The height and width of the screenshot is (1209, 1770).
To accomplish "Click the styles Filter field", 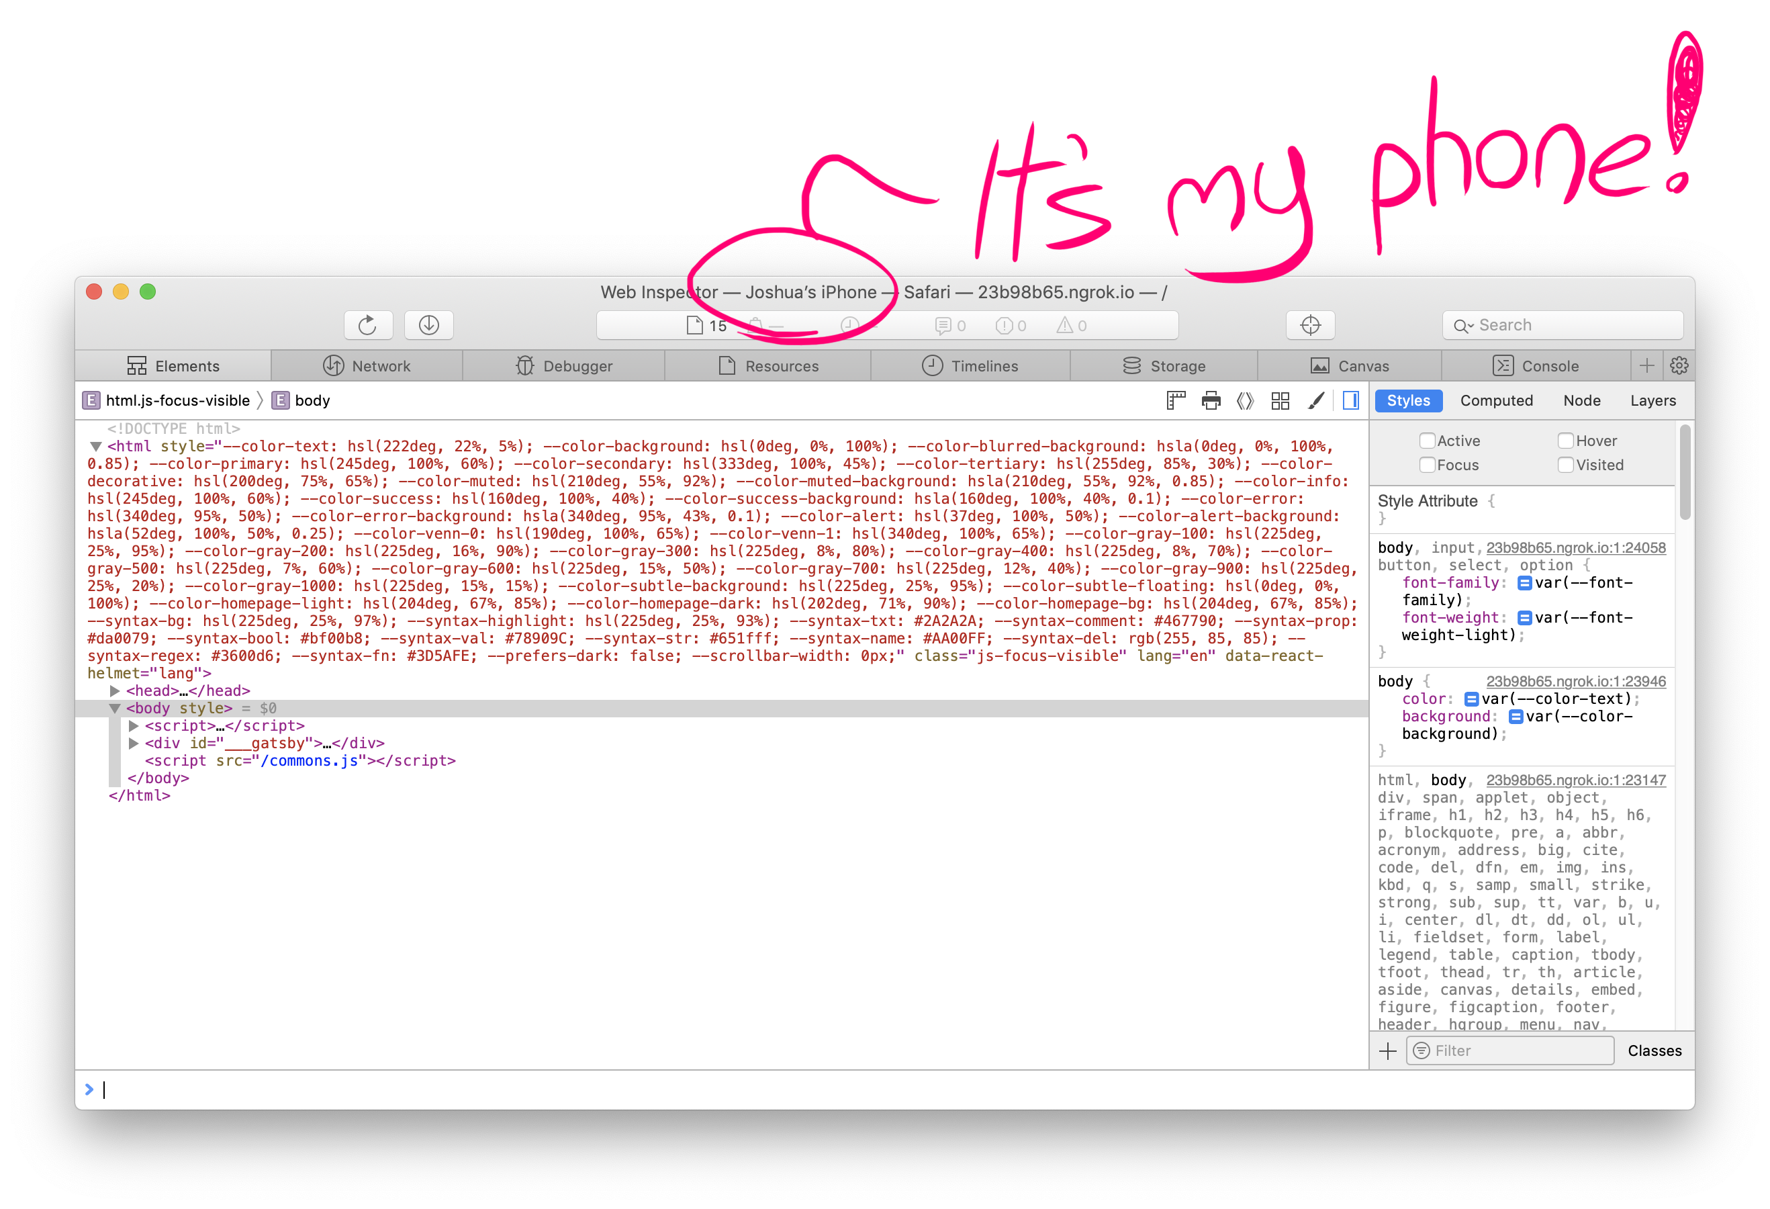I will click(x=1509, y=1051).
